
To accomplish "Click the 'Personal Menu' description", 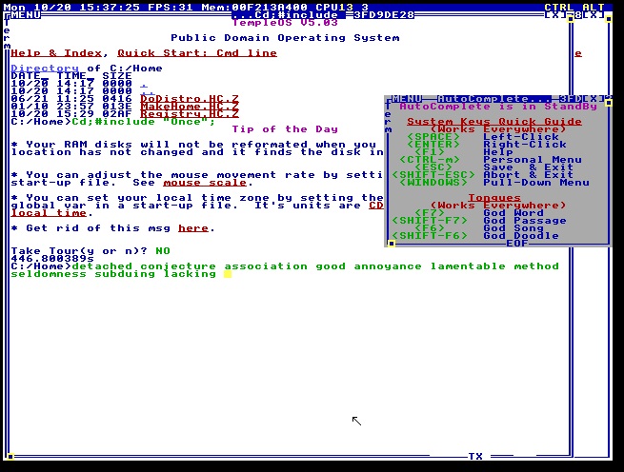I will click(x=533, y=160).
